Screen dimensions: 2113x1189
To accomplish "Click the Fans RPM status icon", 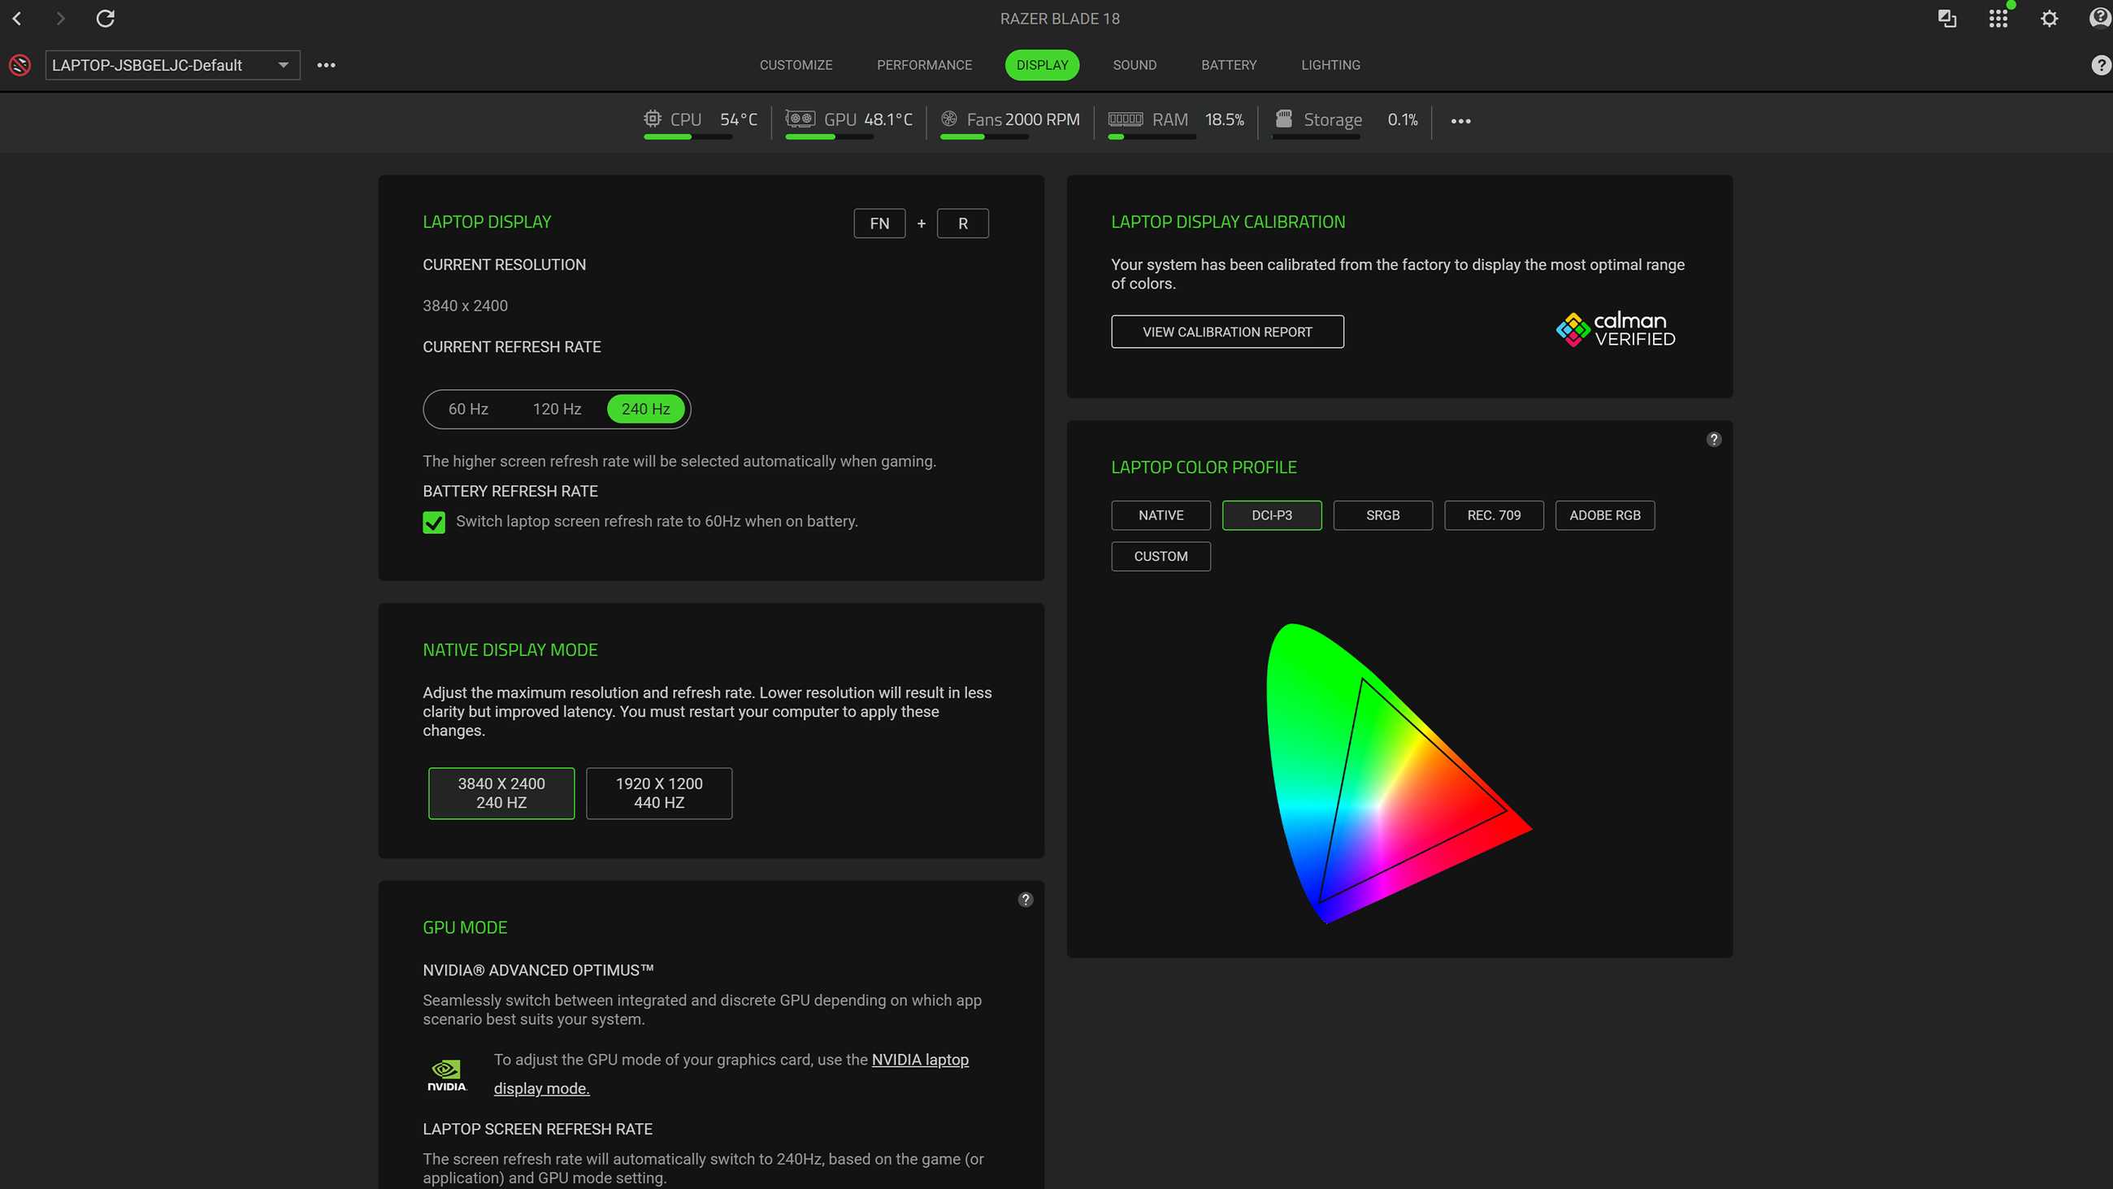I will (950, 118).
